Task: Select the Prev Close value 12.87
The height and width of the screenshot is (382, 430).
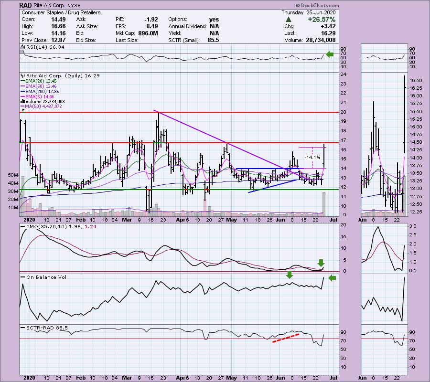Action: click(x=58, y=40)
